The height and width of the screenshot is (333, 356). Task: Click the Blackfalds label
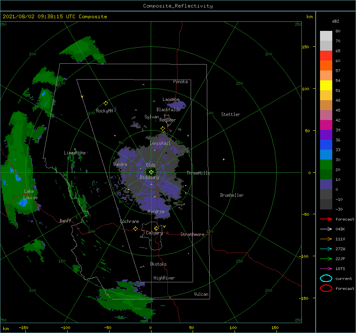coord(168,110)
